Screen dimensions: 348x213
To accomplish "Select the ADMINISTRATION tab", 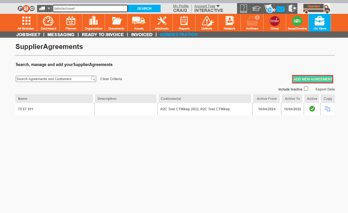I will 179,35.
